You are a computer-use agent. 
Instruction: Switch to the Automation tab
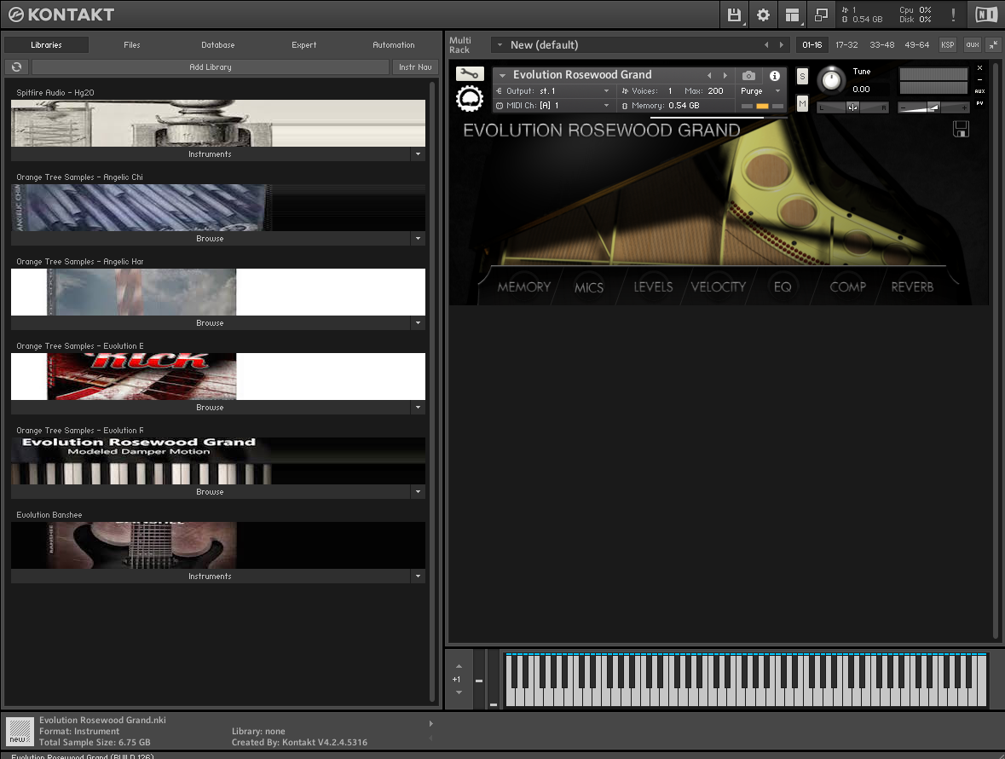point(394,45)
